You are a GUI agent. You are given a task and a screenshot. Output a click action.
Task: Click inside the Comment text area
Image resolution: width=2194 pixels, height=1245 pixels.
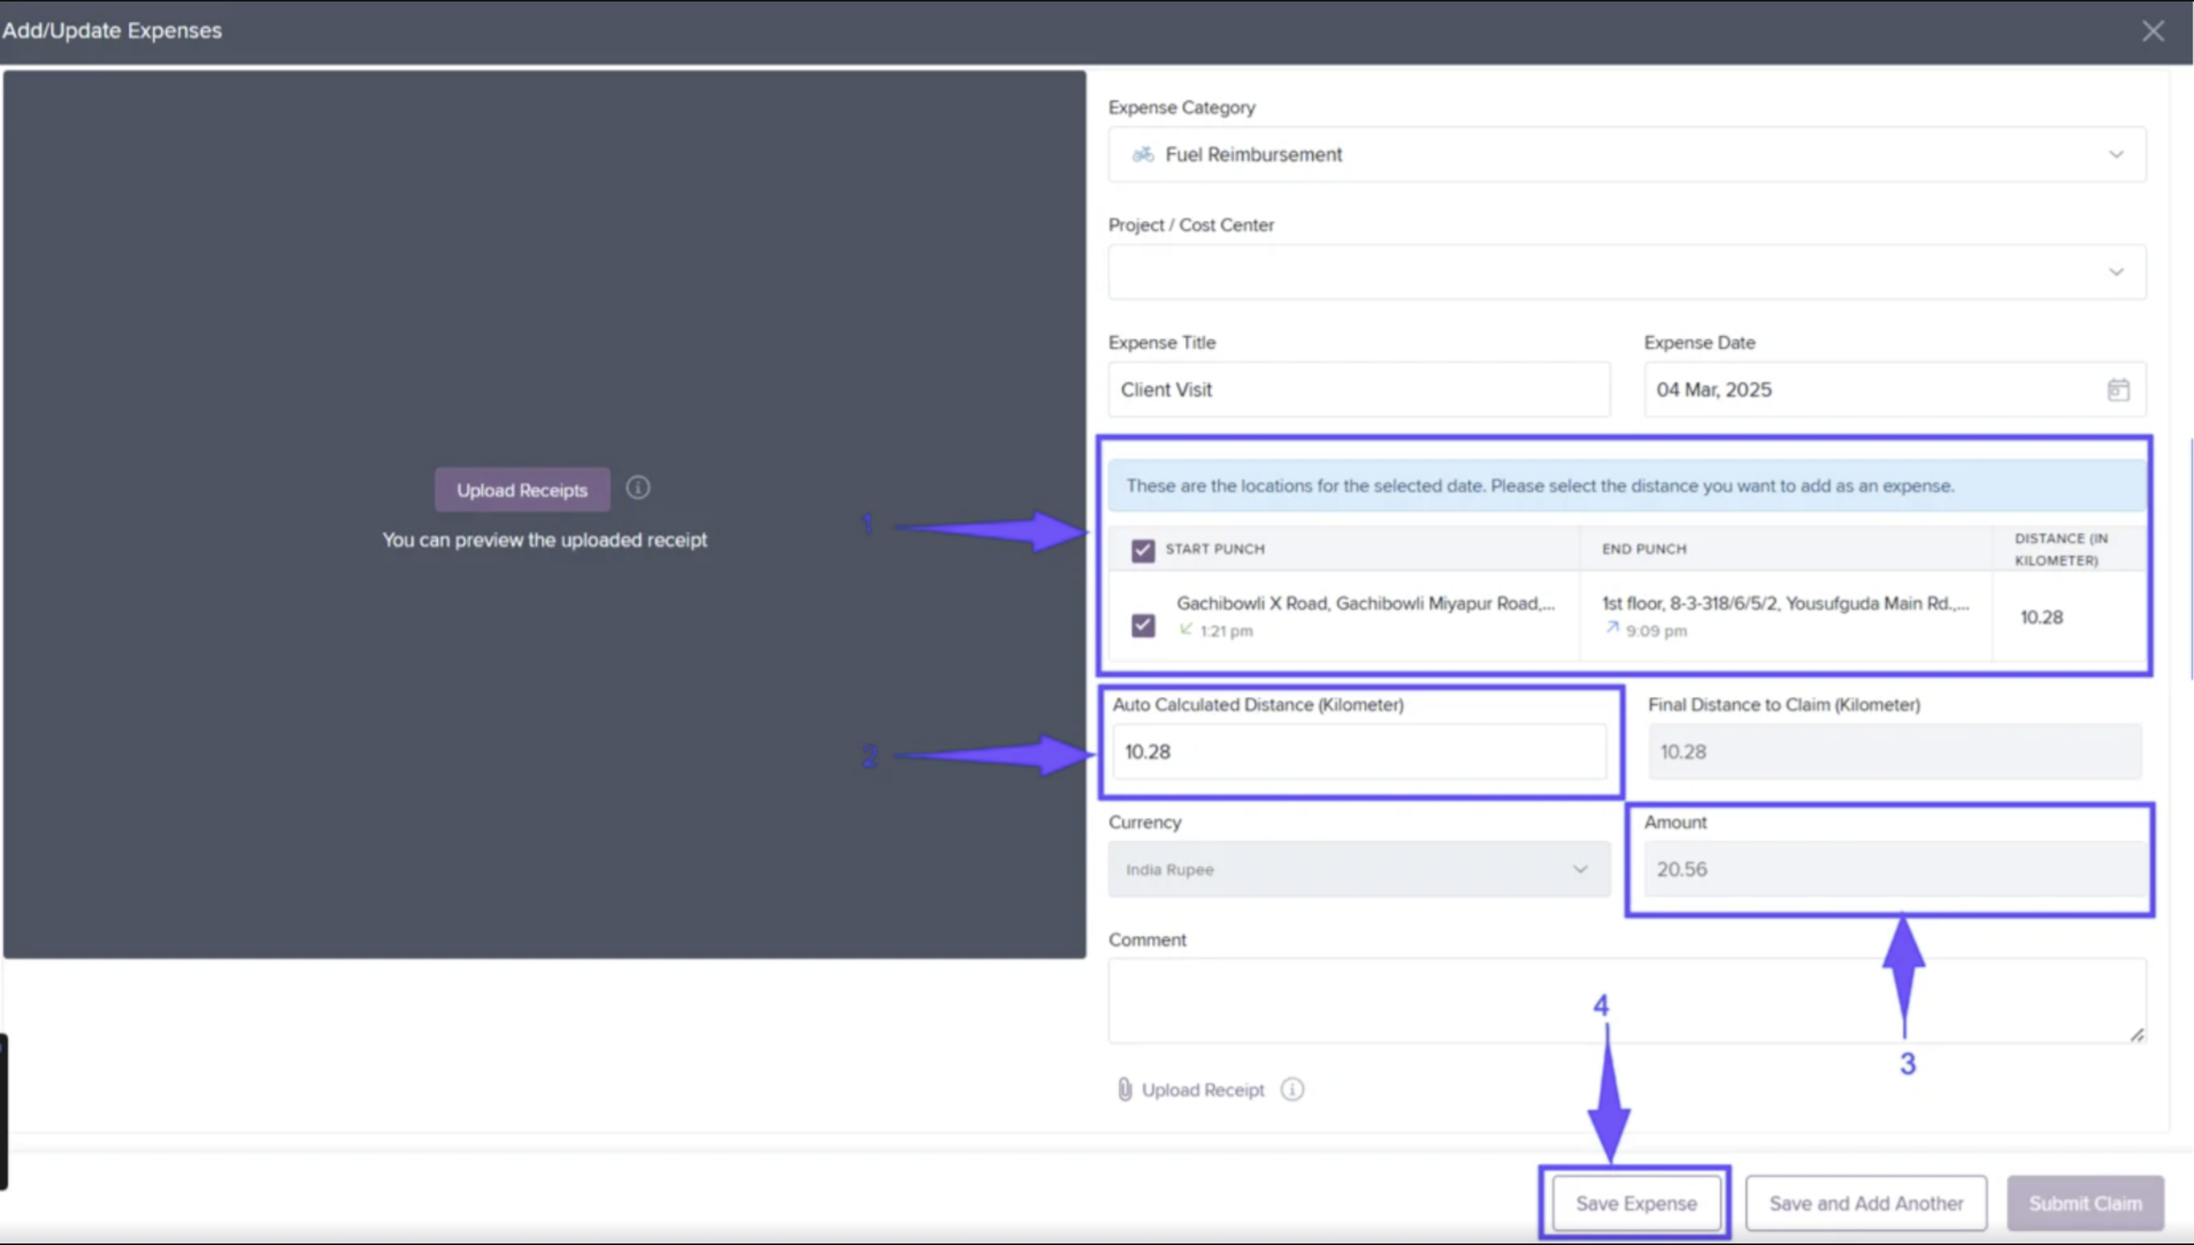point(1624,999)
